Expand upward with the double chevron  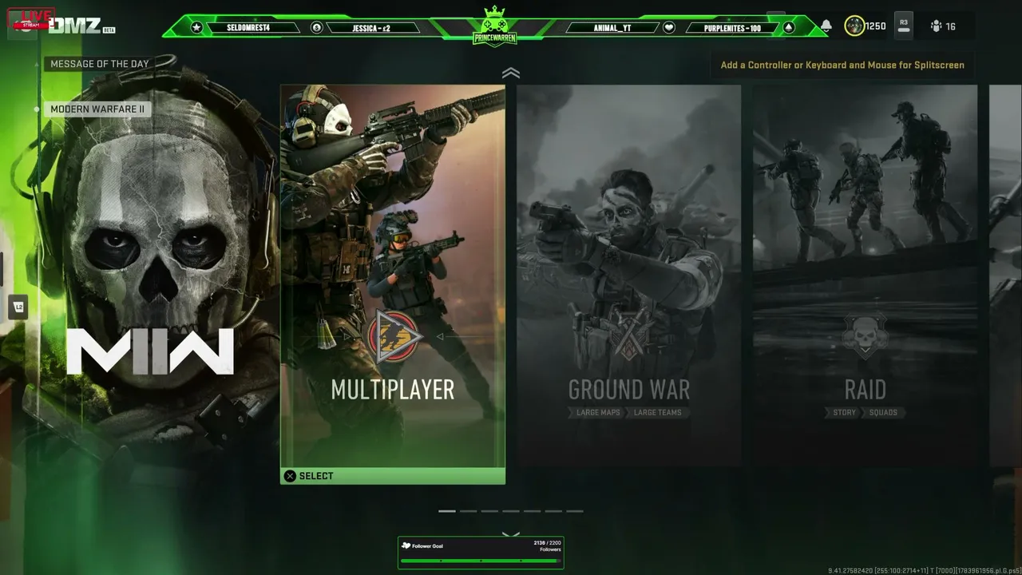[511, 73]
